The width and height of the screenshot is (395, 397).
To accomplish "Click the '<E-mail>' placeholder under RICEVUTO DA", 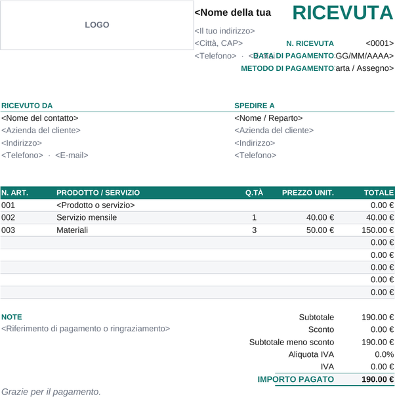I will click(x=72, y=156).
